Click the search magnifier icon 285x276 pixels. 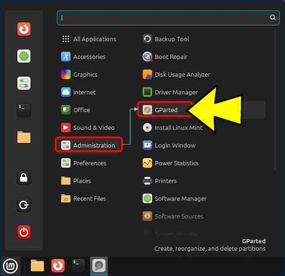[272, 18]
